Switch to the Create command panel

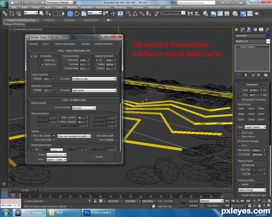click(236, 30)
